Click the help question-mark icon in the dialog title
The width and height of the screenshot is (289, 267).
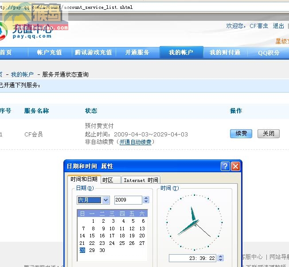click(x=225, y=166)
